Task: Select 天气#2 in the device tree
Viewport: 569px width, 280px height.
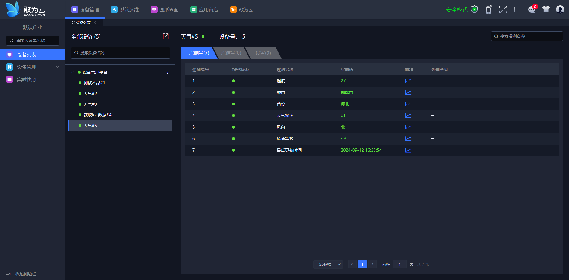Action: pos(90,94)
